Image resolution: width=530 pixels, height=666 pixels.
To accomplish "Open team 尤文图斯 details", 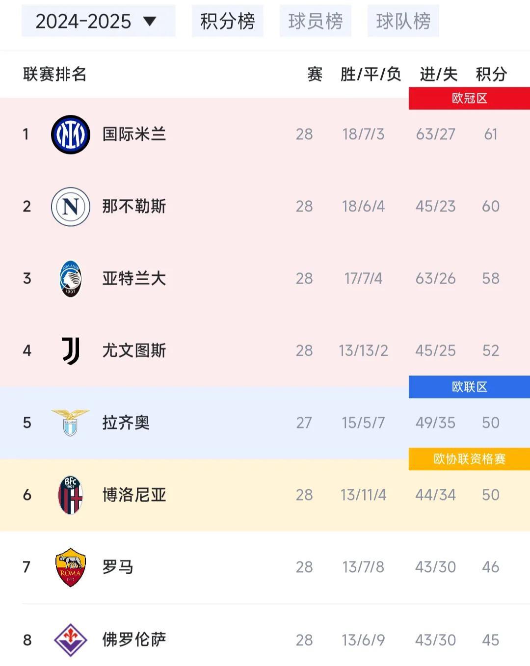I will (x=134, y=350).
